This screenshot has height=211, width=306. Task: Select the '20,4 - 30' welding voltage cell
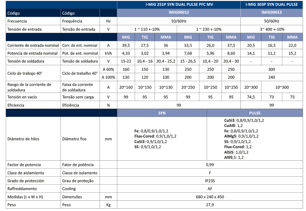[x=231, y=61]
